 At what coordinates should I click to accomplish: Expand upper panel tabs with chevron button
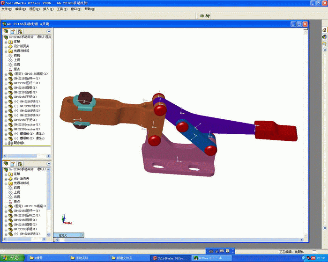tap(49, 31)
